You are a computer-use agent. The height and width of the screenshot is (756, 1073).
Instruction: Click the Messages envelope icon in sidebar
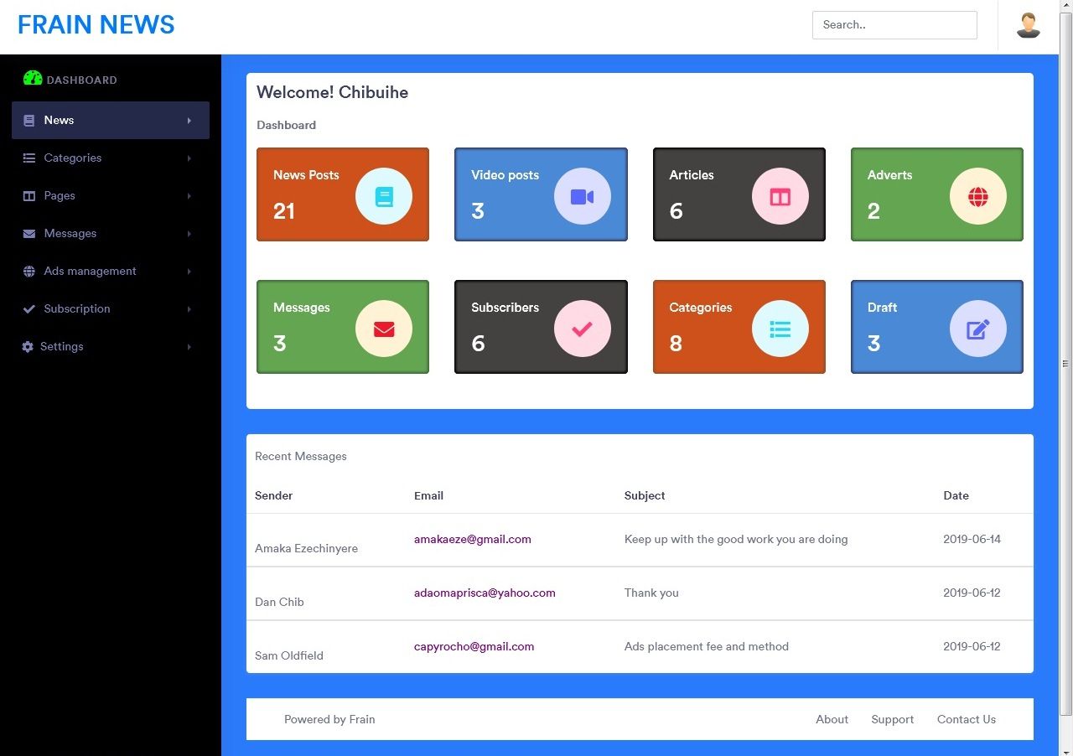click(29, 234)
